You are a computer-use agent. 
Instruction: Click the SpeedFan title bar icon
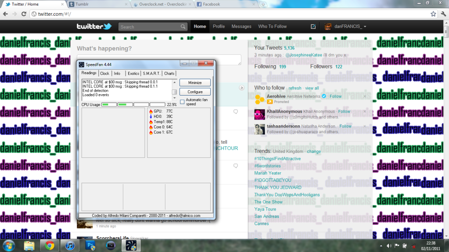[82, 65]
